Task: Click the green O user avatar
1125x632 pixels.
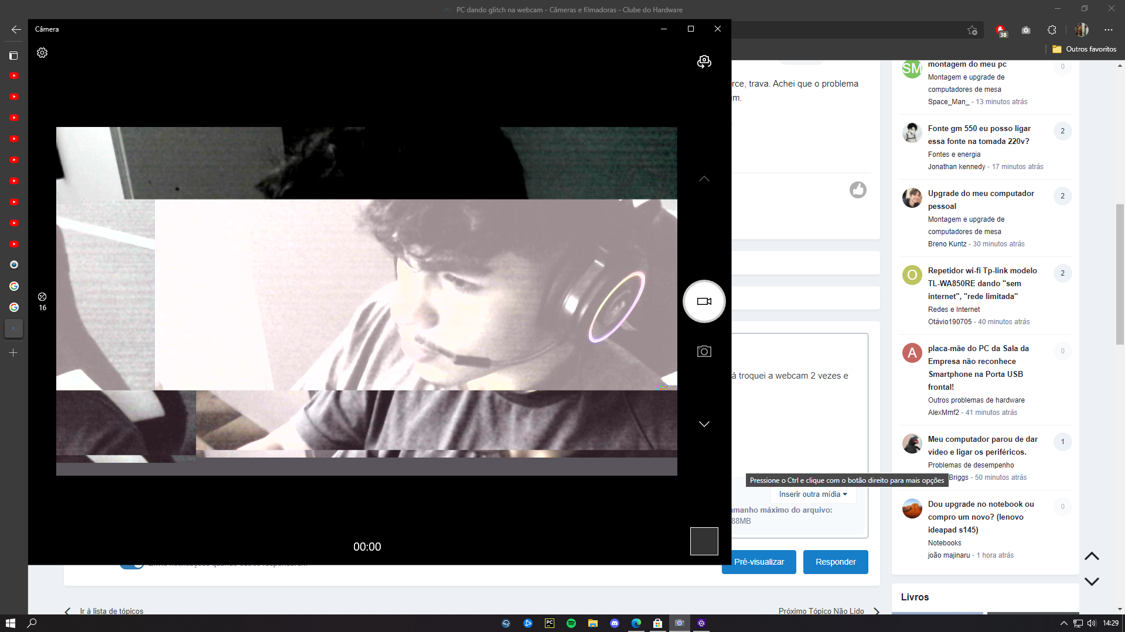Action: (912, 275)
